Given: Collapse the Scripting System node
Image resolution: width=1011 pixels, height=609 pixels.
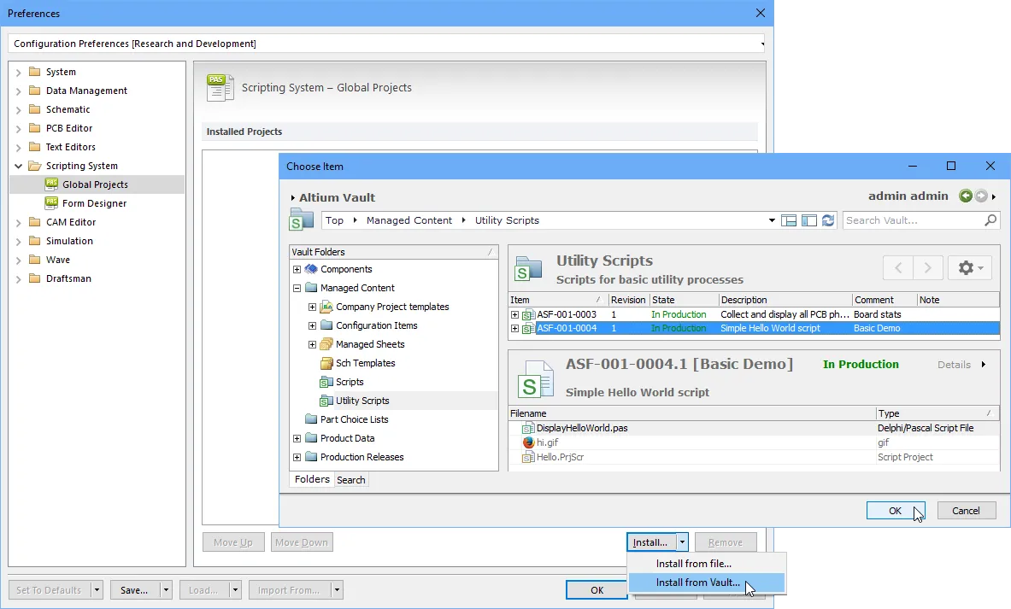Looking at the screenshot, I should 18,166.
